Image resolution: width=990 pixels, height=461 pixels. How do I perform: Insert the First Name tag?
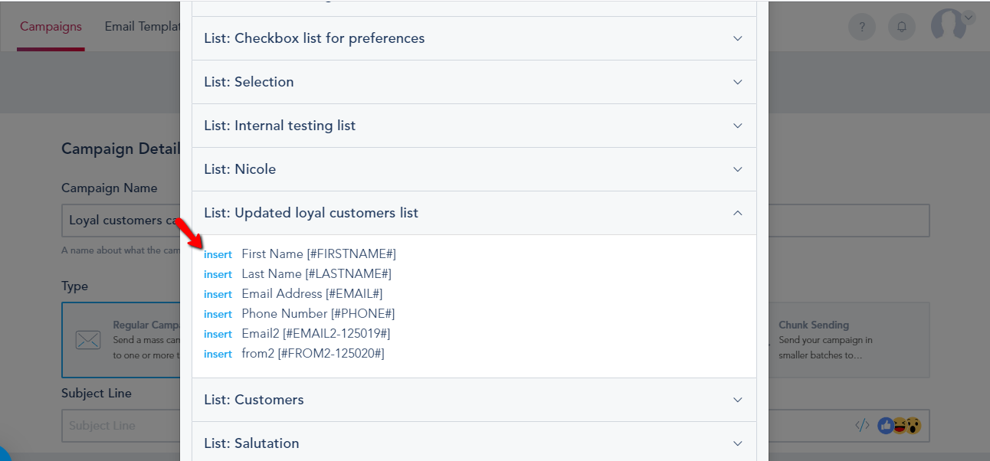218,255
